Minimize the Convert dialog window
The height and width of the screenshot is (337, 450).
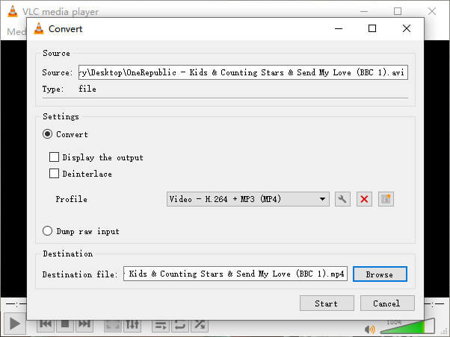click(x=339, y=28)
